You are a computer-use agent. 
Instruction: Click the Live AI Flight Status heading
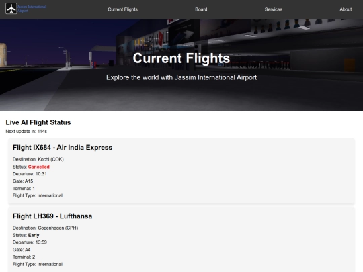pos(38,122)
